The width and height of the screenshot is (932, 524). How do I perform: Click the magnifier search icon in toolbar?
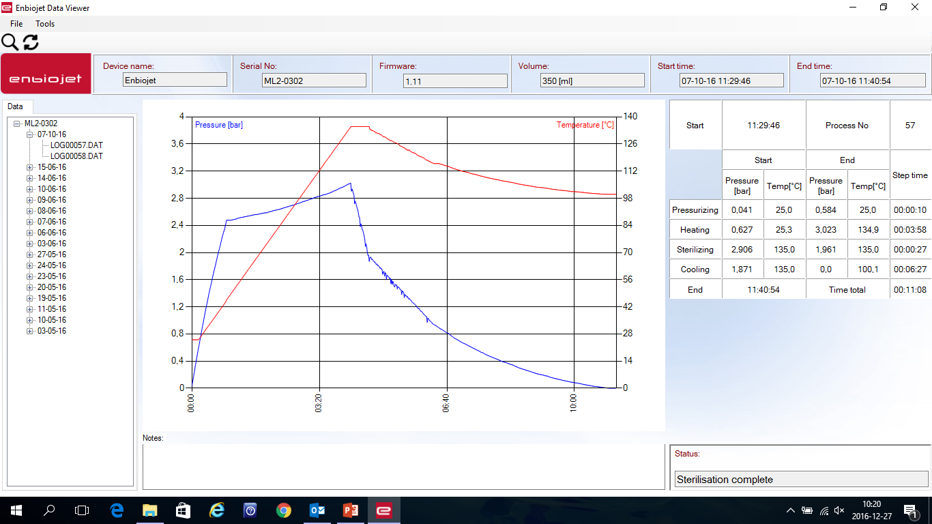click(10, 42)
